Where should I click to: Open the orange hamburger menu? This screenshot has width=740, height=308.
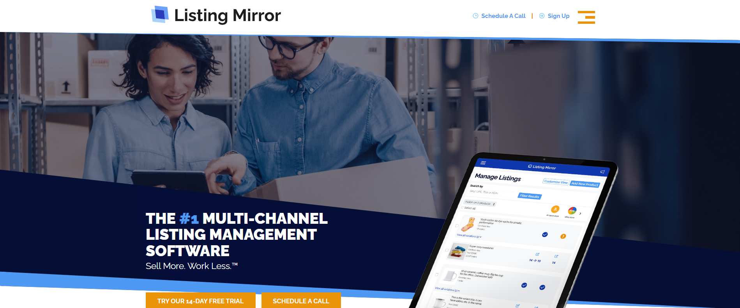click(x=586, y=17)
